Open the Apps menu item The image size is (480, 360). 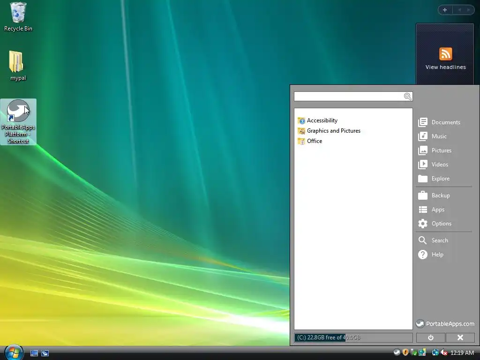(431, 210)
